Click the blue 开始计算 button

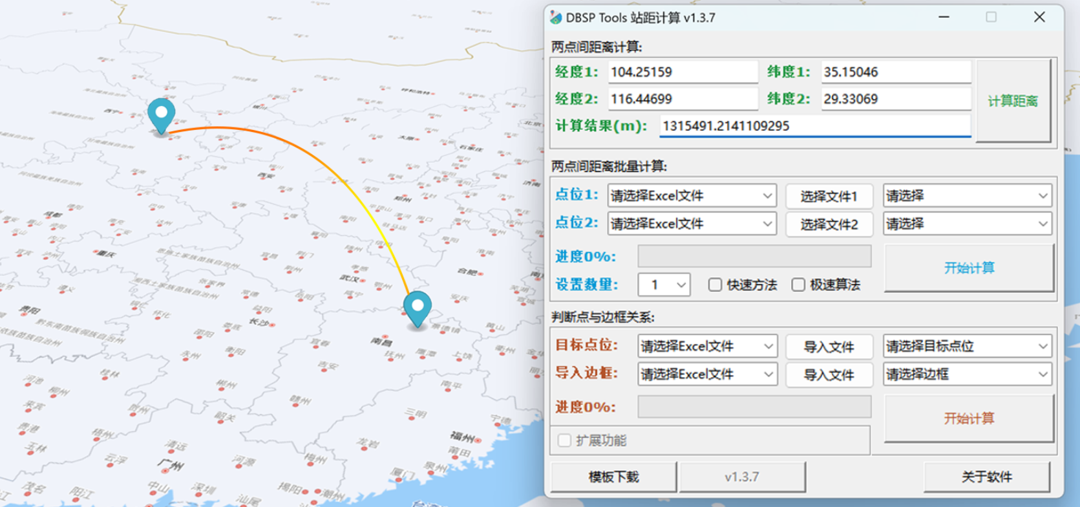(968, 268)
